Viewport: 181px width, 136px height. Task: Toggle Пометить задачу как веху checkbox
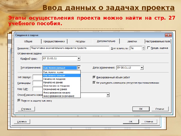[x=19, y=100]
